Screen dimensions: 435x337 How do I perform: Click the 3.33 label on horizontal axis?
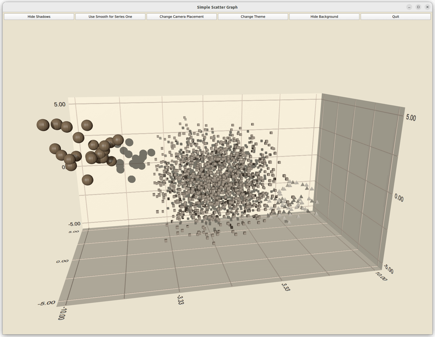pos(286,287)
